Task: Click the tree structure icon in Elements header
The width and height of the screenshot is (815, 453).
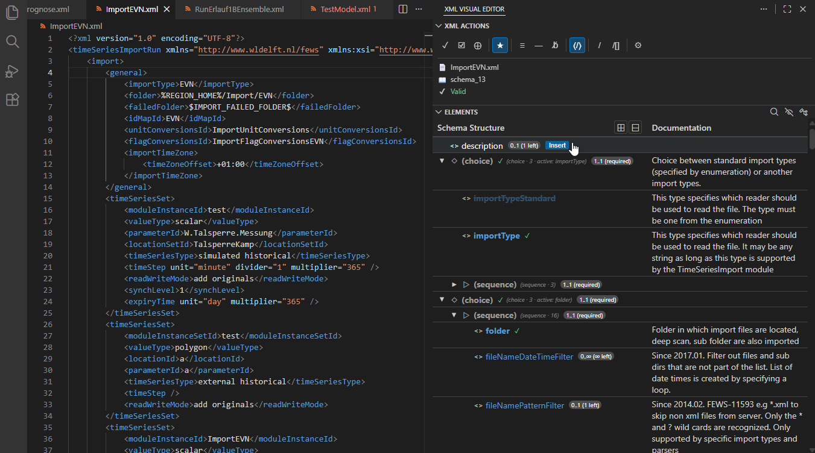Action: (x=804, y=112)
